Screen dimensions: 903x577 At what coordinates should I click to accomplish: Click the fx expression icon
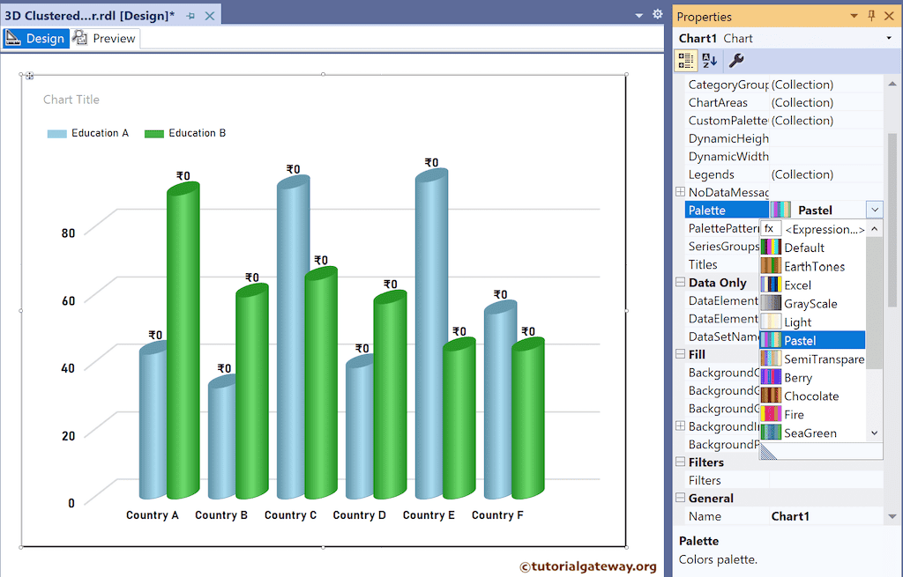(771, 228)
